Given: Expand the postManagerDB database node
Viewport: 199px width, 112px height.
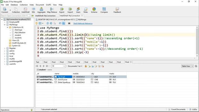Looking at the screenshot, I should pos(5,62).
